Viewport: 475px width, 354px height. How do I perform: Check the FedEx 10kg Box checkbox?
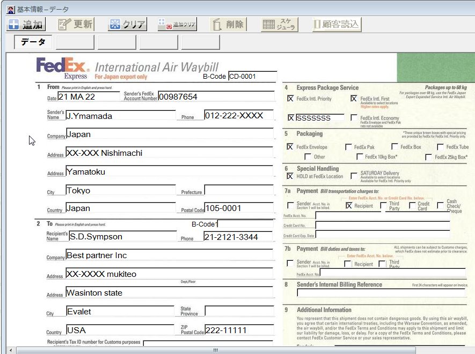360,156
